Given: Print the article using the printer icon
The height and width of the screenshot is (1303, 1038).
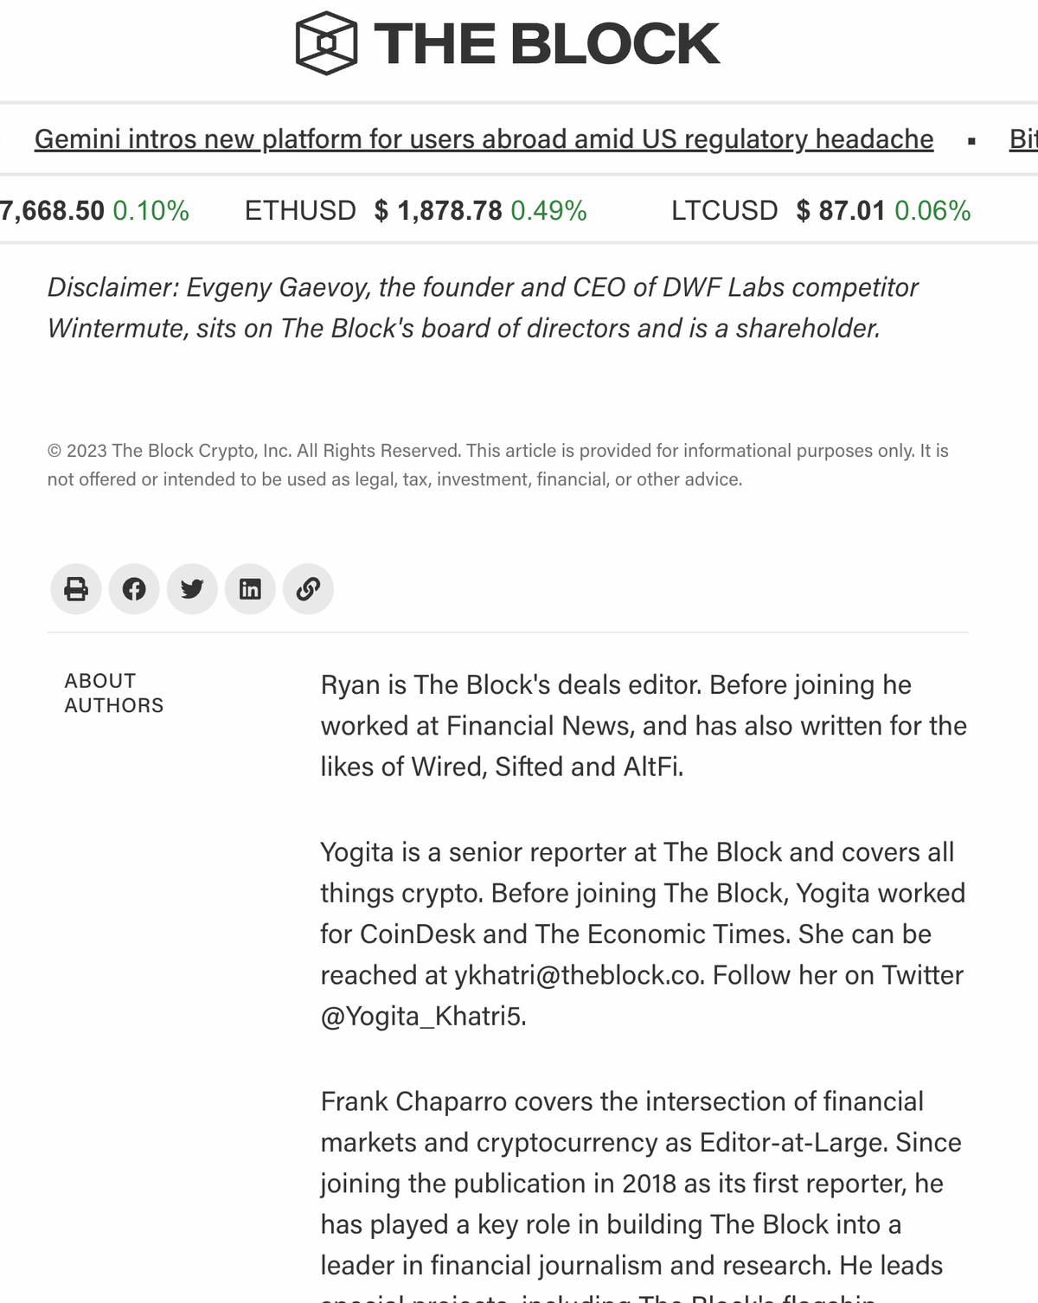Looking at the screenshot, I should pyautogui.click(x=76, y=589).
